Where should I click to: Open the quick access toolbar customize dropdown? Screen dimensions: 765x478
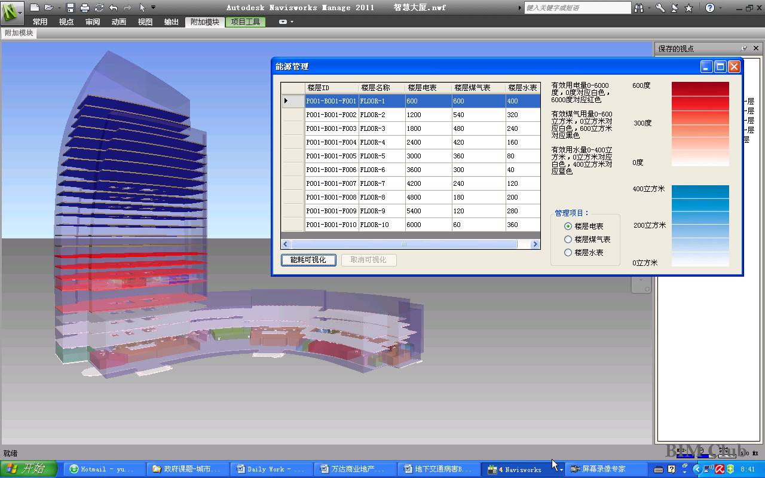tap(154, 8)
